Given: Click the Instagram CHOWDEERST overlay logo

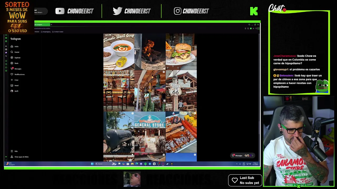Looking at the screenshot, I should tap(191, 11).
